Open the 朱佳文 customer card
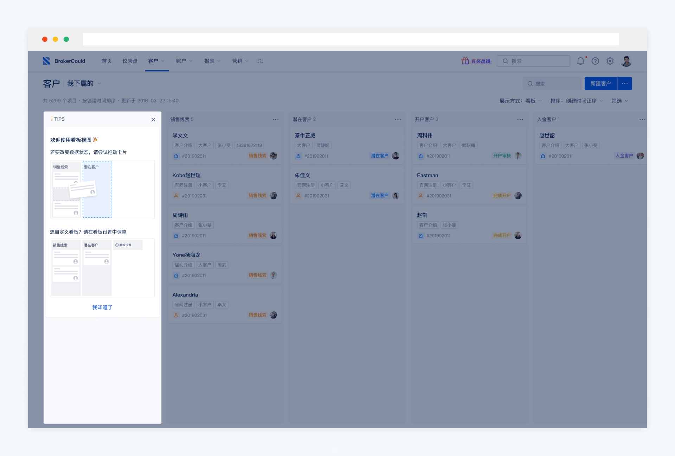 (x=347, y=185)
